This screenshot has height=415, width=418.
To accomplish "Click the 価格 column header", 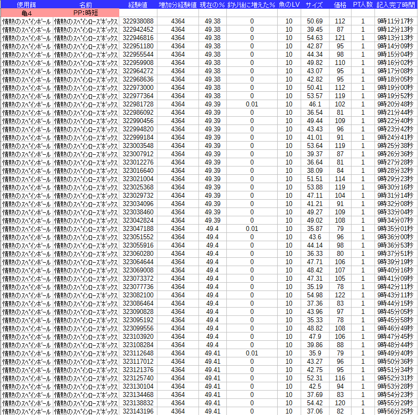I will click(x=340, y=4).
